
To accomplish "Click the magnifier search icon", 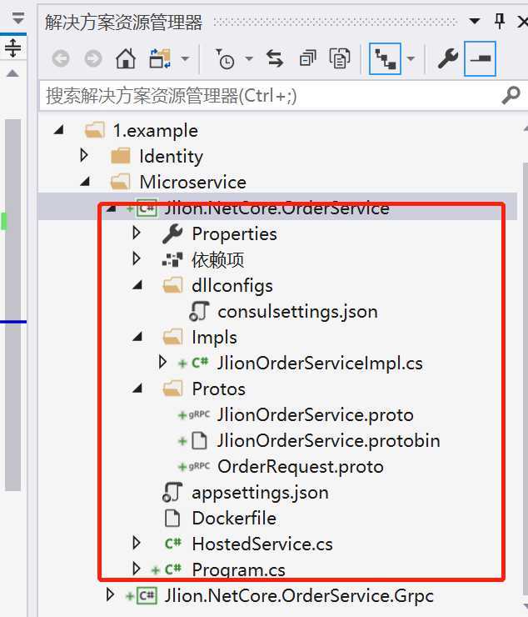I will click(511, 95).
